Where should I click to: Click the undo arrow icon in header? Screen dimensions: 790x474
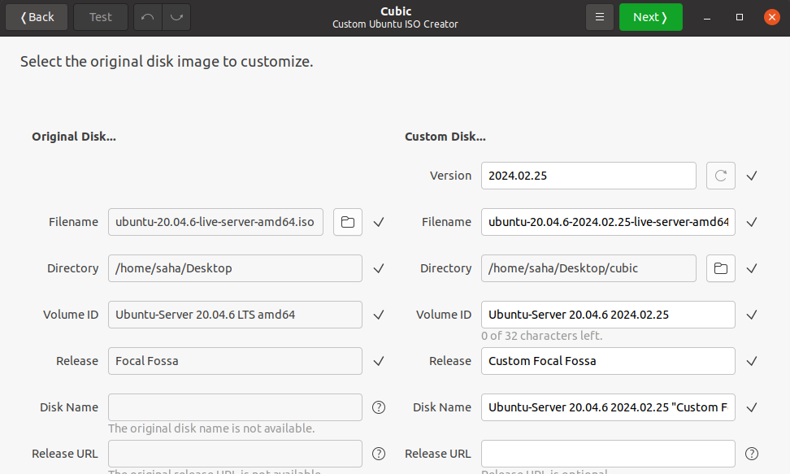pyautogui.click(x=147, y=17)
